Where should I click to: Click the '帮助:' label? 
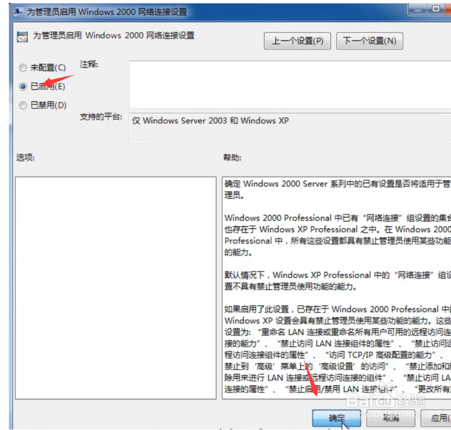coord(232,158)
